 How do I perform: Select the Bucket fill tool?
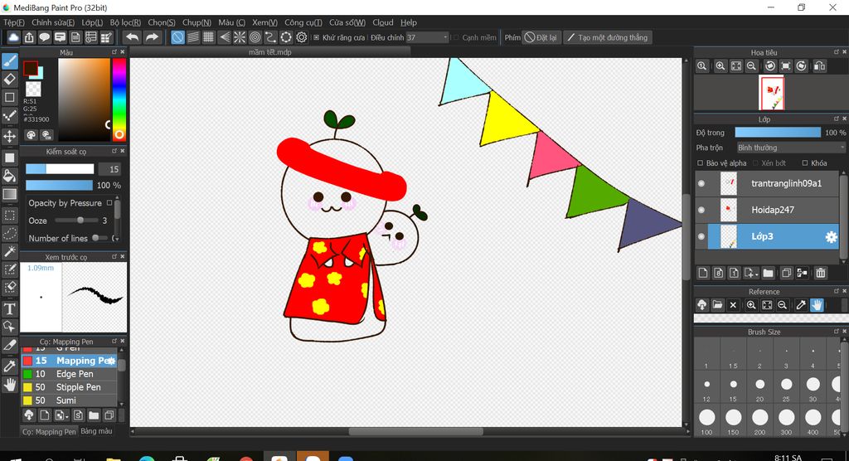(10, 175)
